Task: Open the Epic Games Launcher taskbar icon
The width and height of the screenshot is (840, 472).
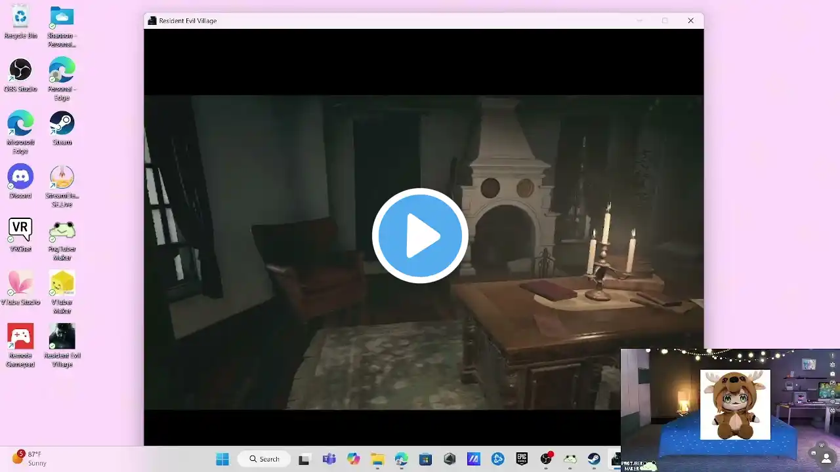Action: (522, 459)
